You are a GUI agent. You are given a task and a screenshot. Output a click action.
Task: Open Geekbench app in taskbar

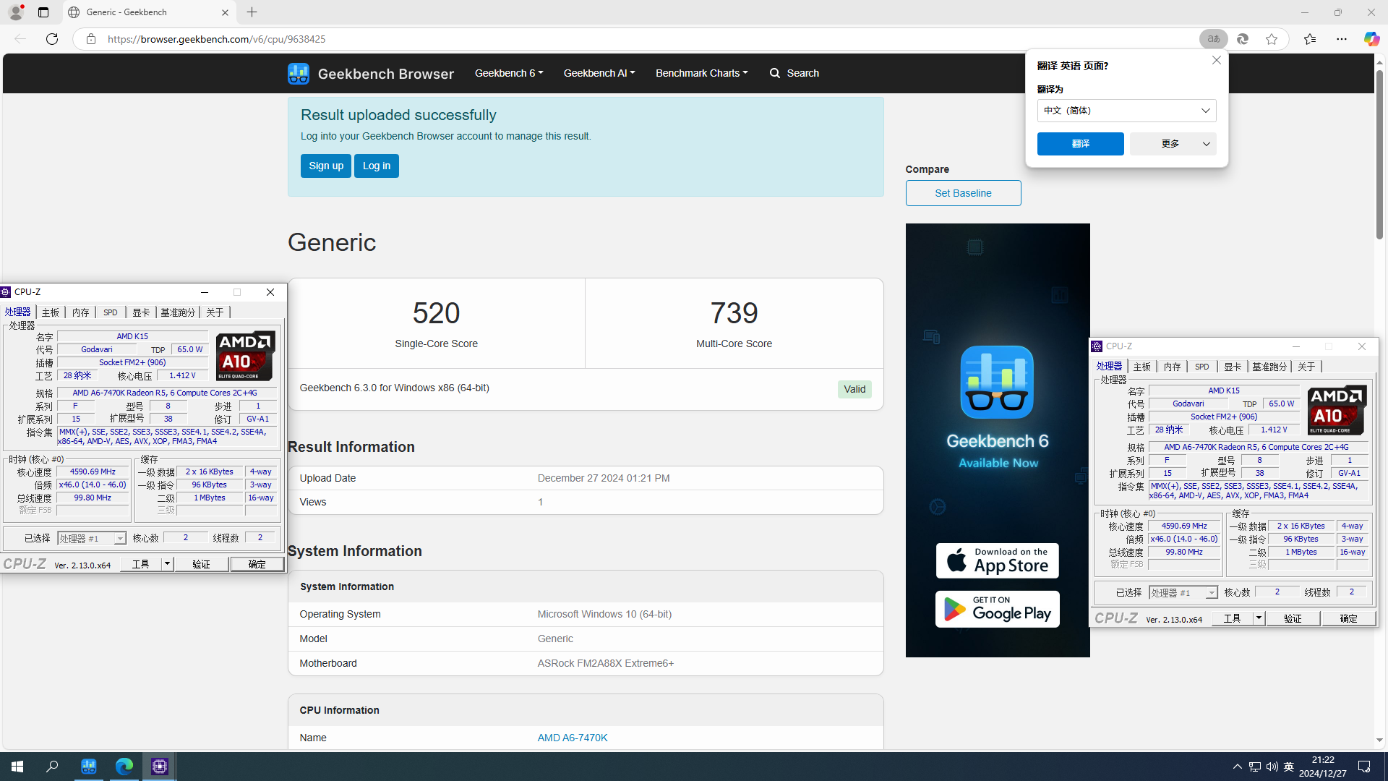tap(88, 767)
